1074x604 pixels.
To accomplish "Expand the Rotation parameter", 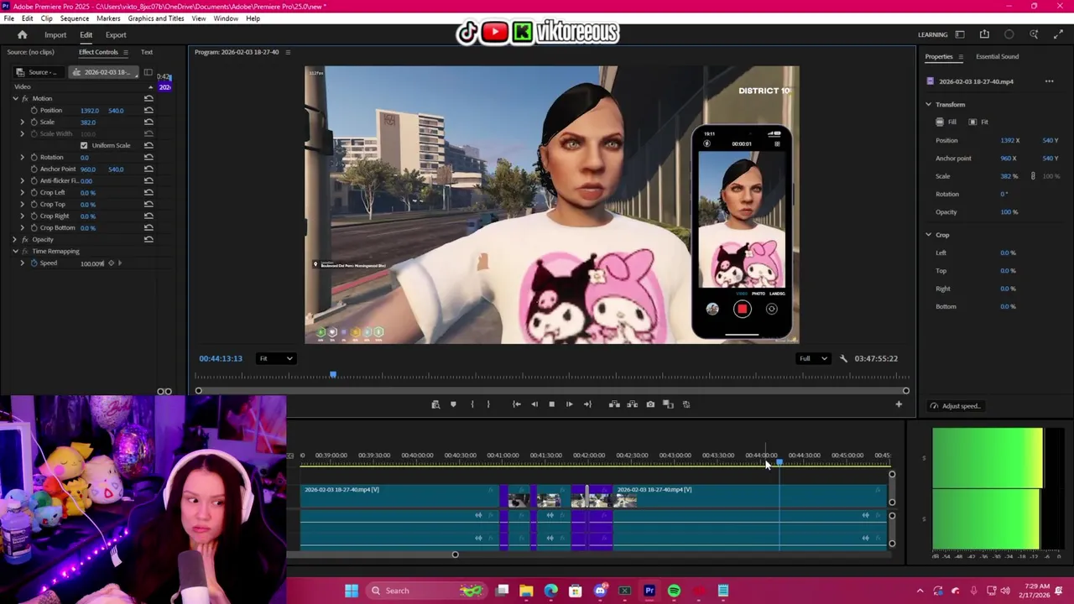I will [x=23, y=157].
